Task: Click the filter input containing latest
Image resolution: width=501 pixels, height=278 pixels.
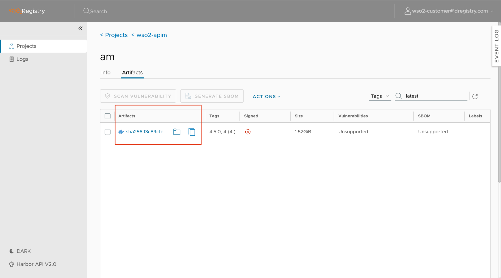Action: [x=435, y=96]
